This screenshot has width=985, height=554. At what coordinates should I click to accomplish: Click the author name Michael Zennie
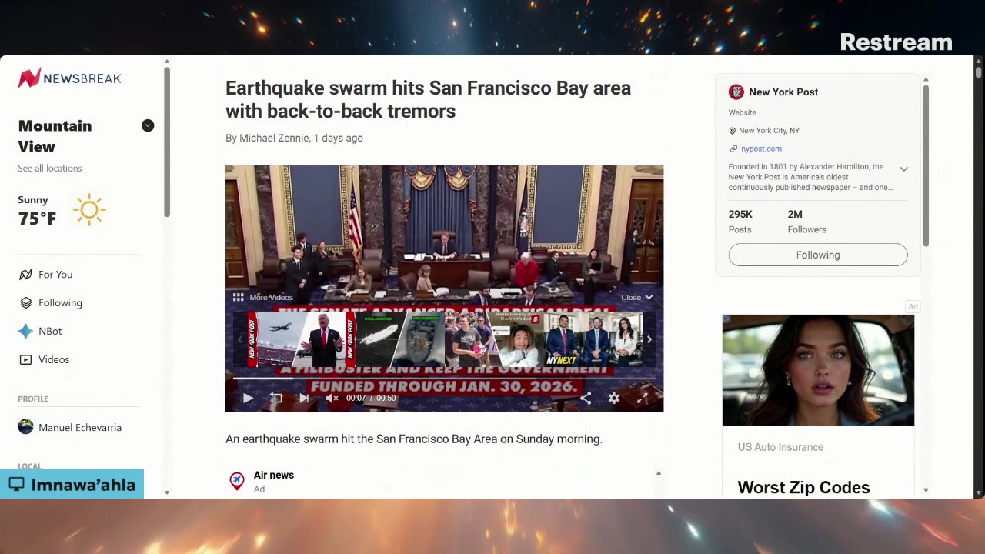pyautogui.click(x=273, y=138)
